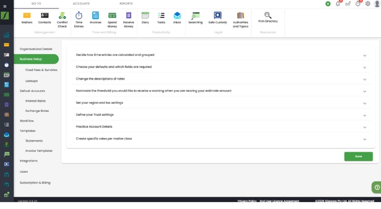Open notifications bell

(338, 3)
